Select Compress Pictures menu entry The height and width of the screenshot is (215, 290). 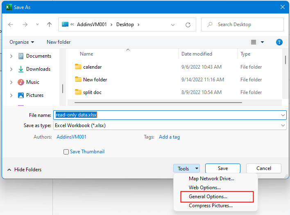point(211,206)
